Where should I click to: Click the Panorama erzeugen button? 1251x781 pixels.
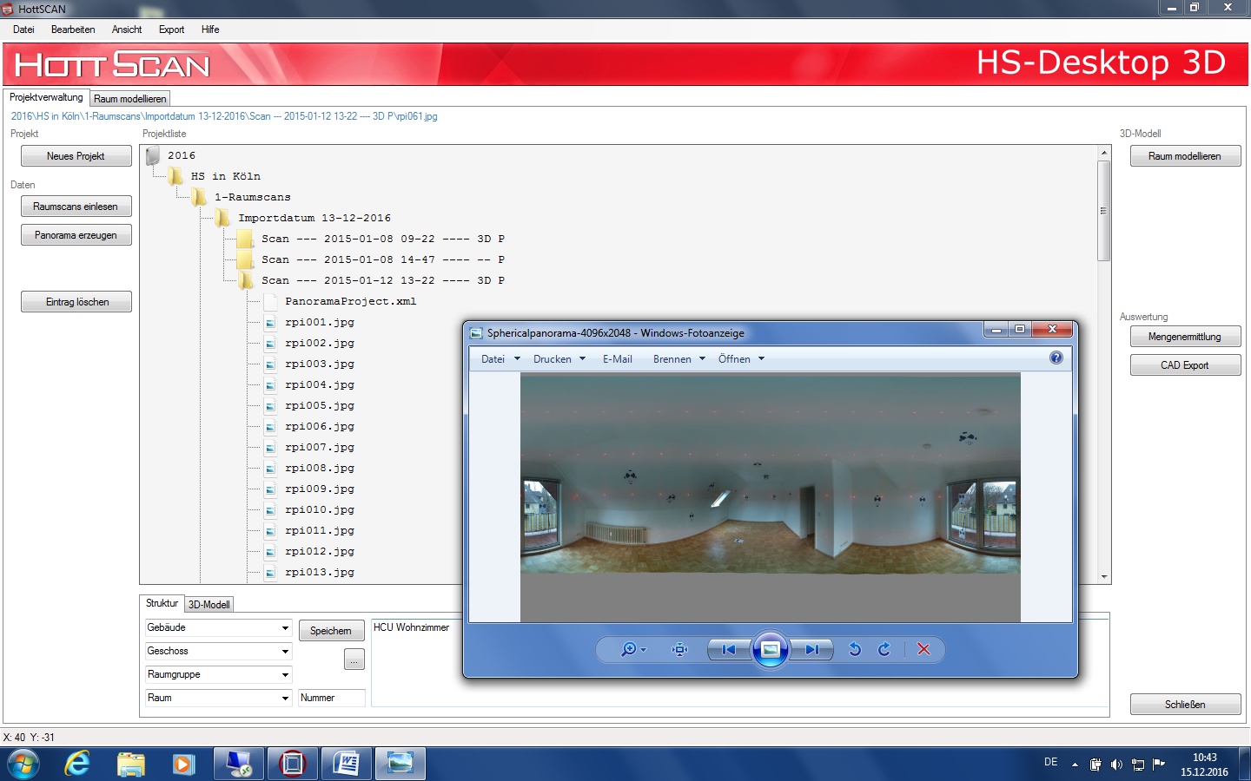click(76, 235)
